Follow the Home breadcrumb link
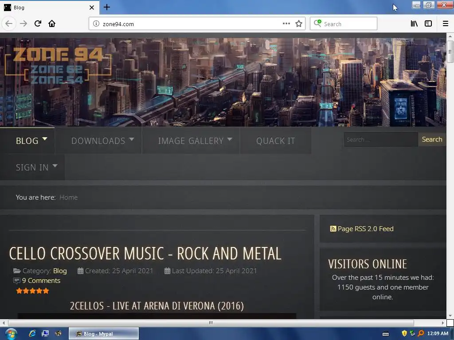This screenshot has height=340, width=454. [x=68, y=197]
